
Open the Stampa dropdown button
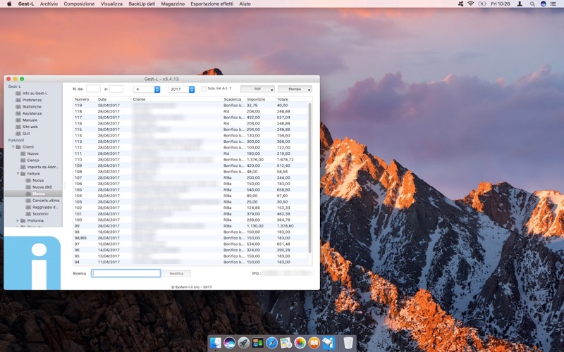tap(295, 89)
